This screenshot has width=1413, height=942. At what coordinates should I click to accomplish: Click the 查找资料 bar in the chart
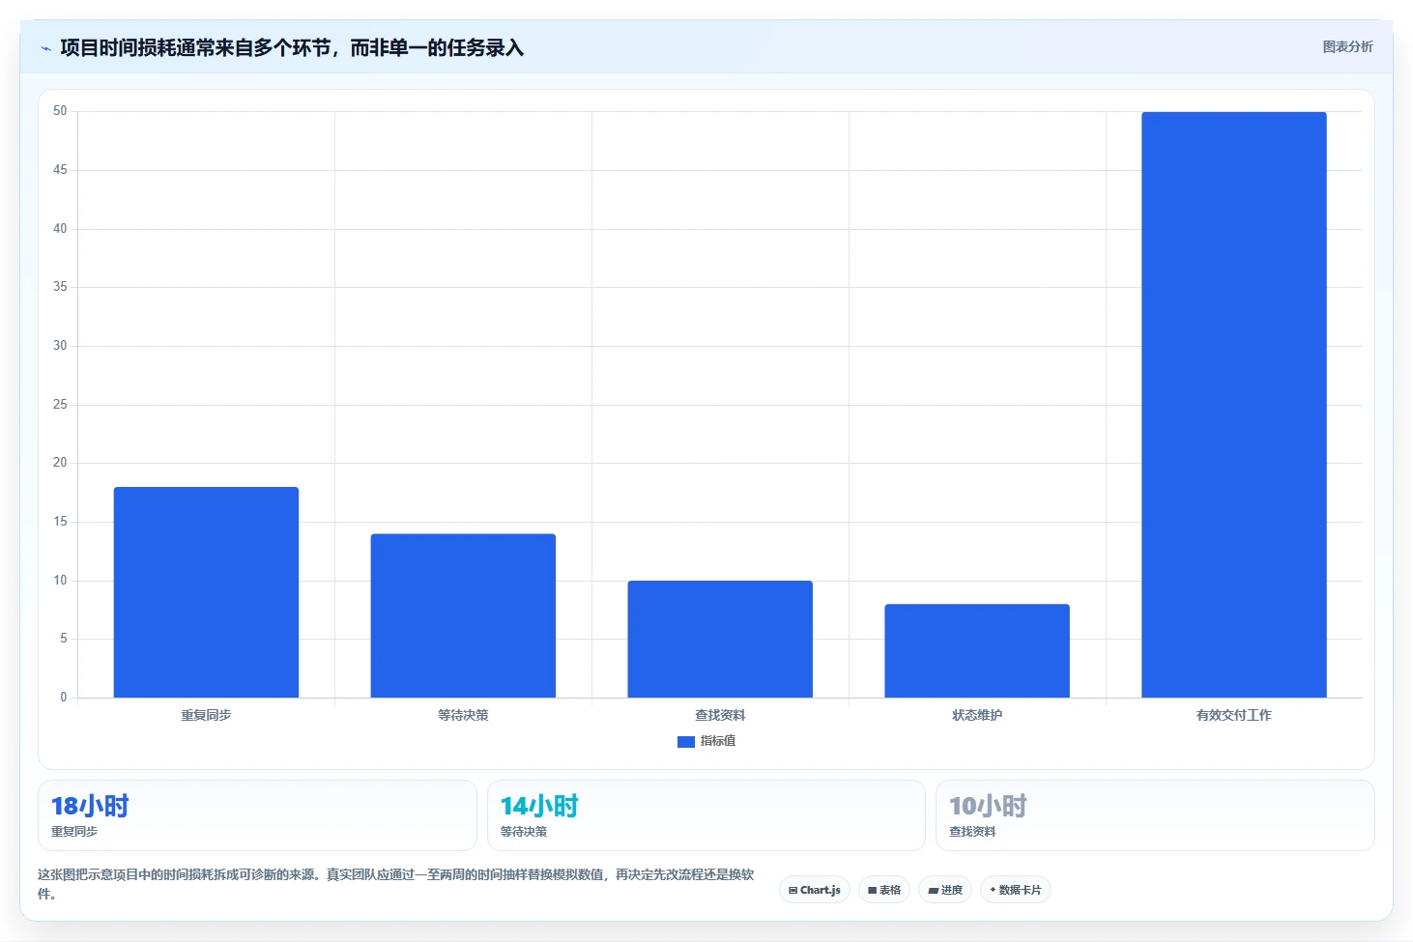click(720, 639)
